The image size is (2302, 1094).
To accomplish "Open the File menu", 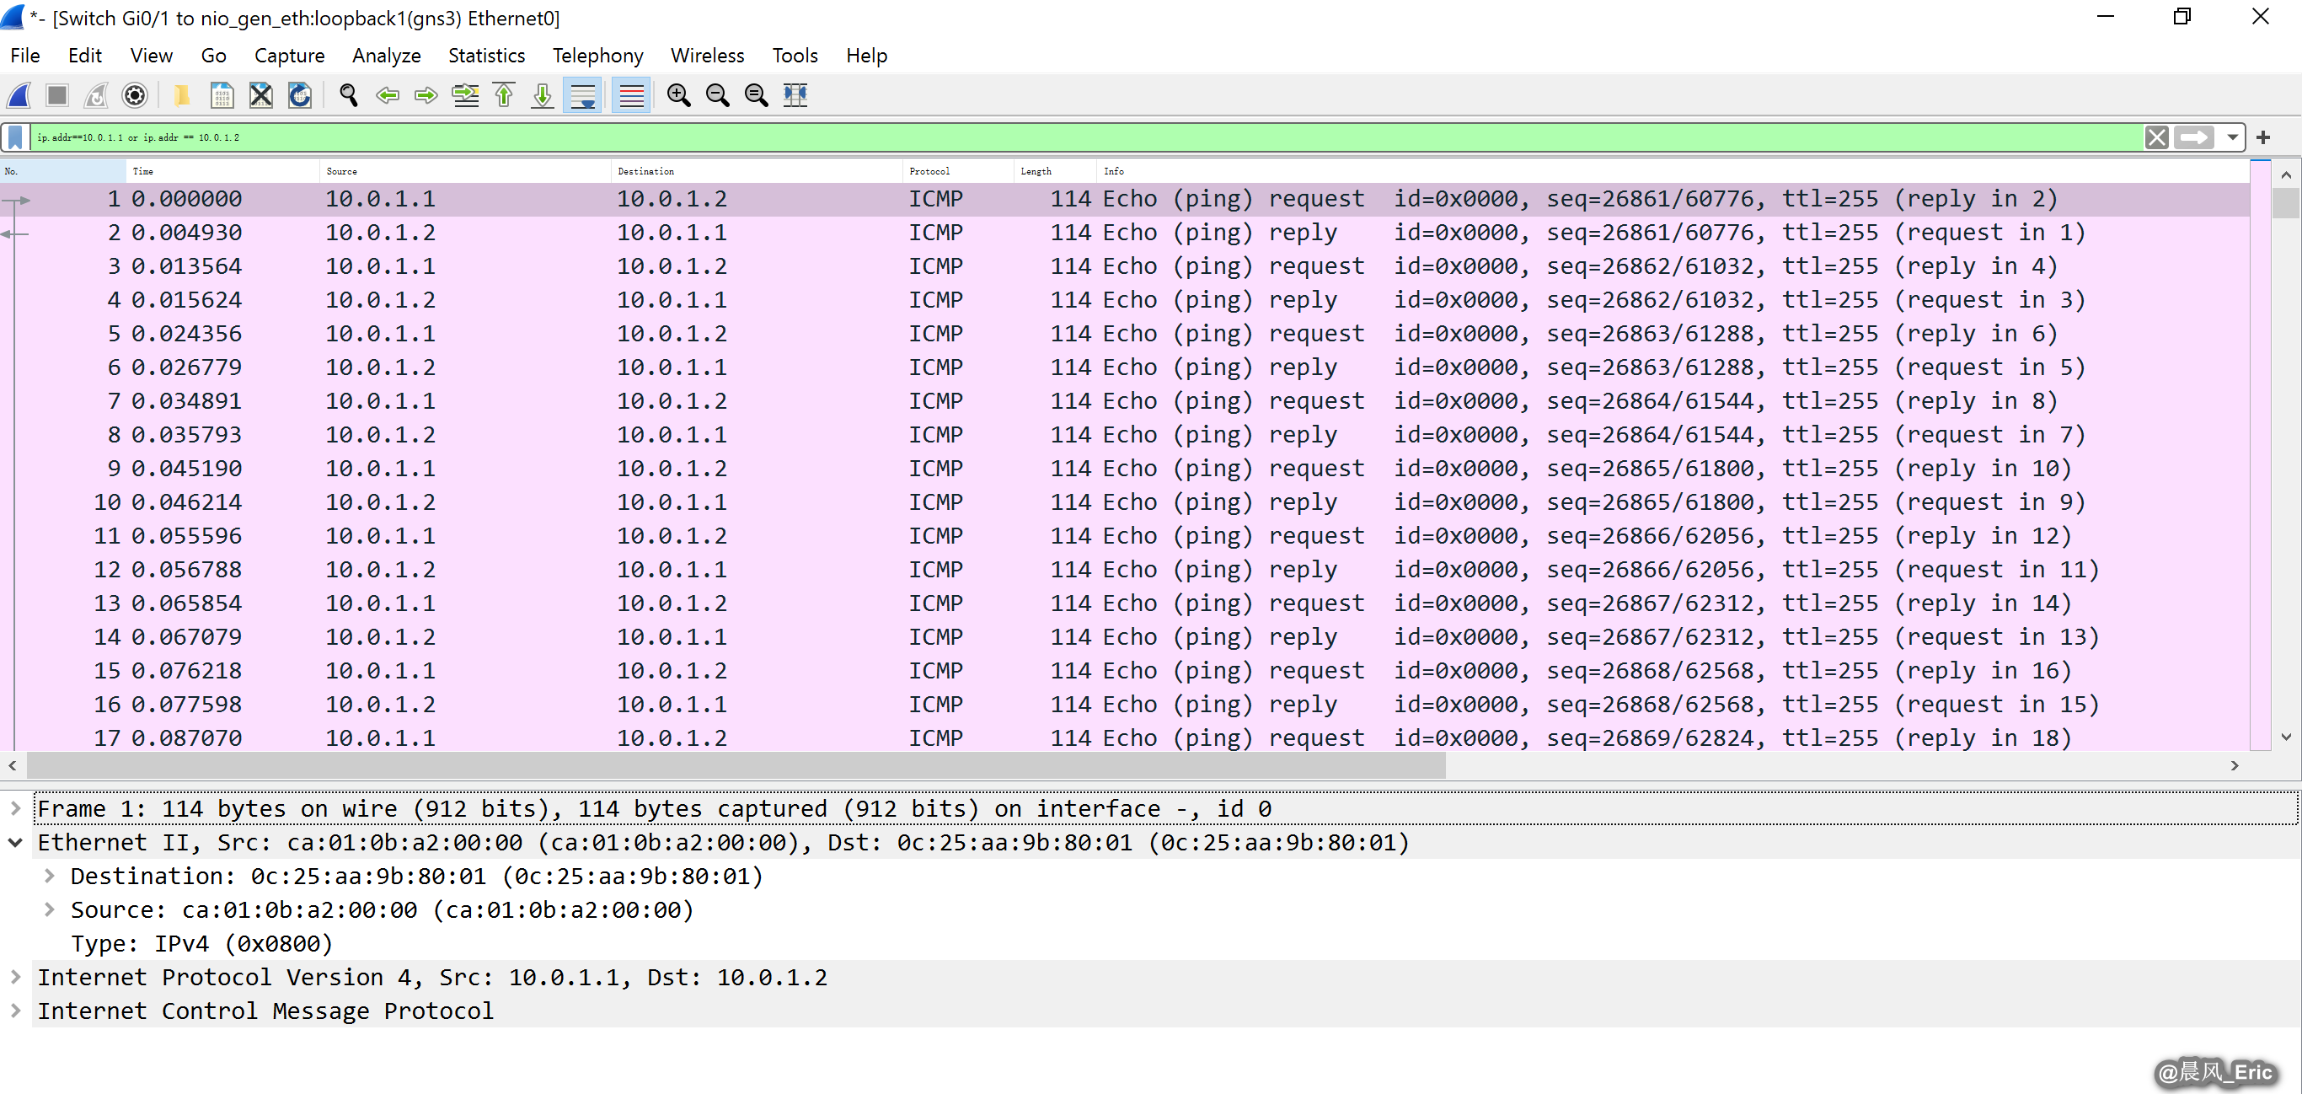I will 25,56.
